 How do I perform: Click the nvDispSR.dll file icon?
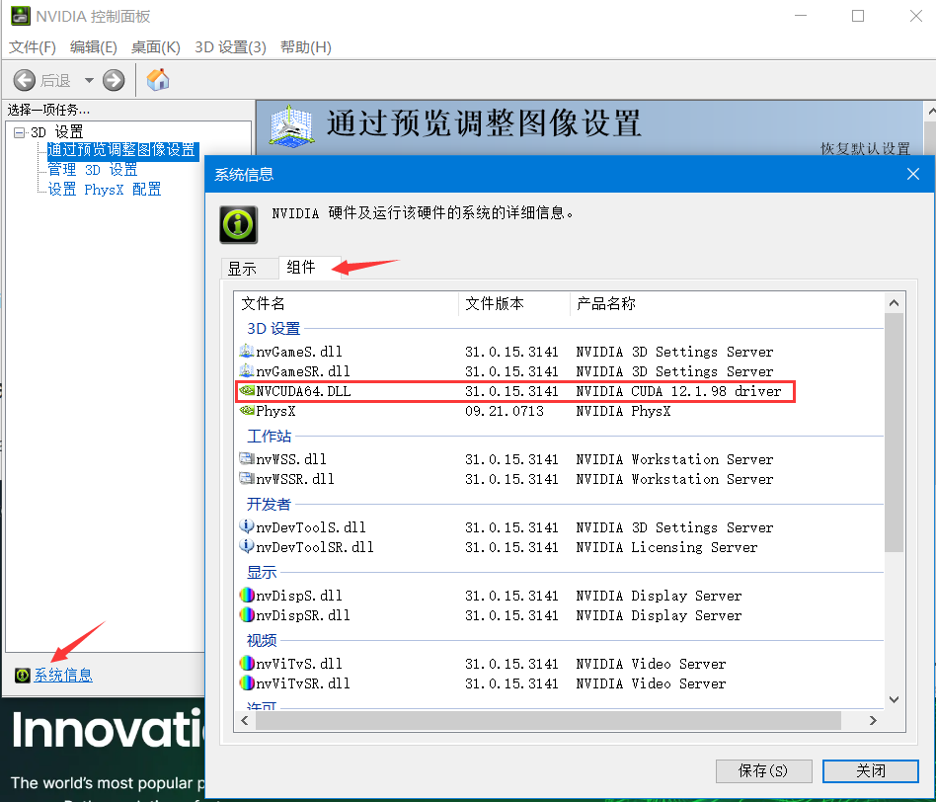coord(247,615)
